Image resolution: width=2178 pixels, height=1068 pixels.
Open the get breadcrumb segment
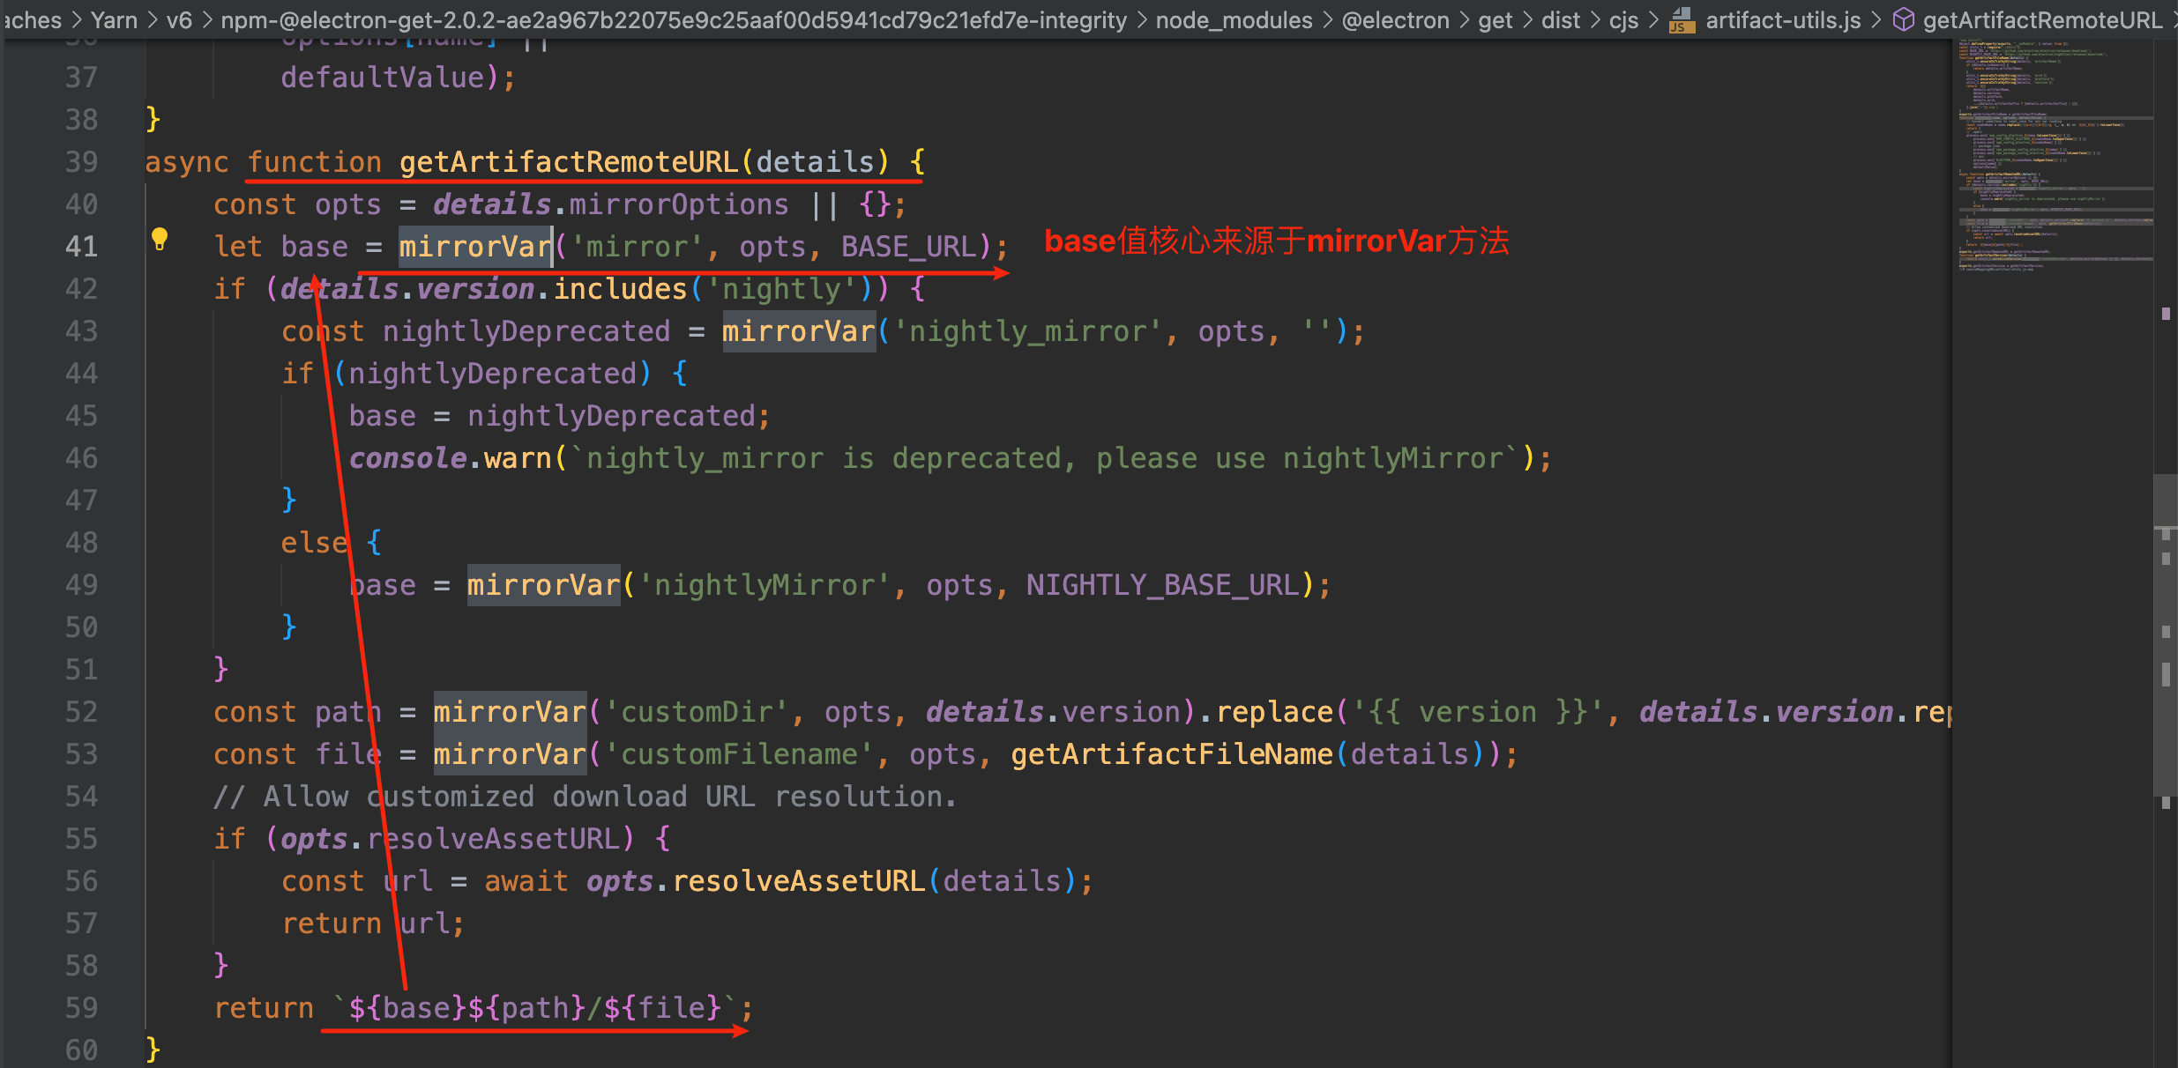[1496, 19]
